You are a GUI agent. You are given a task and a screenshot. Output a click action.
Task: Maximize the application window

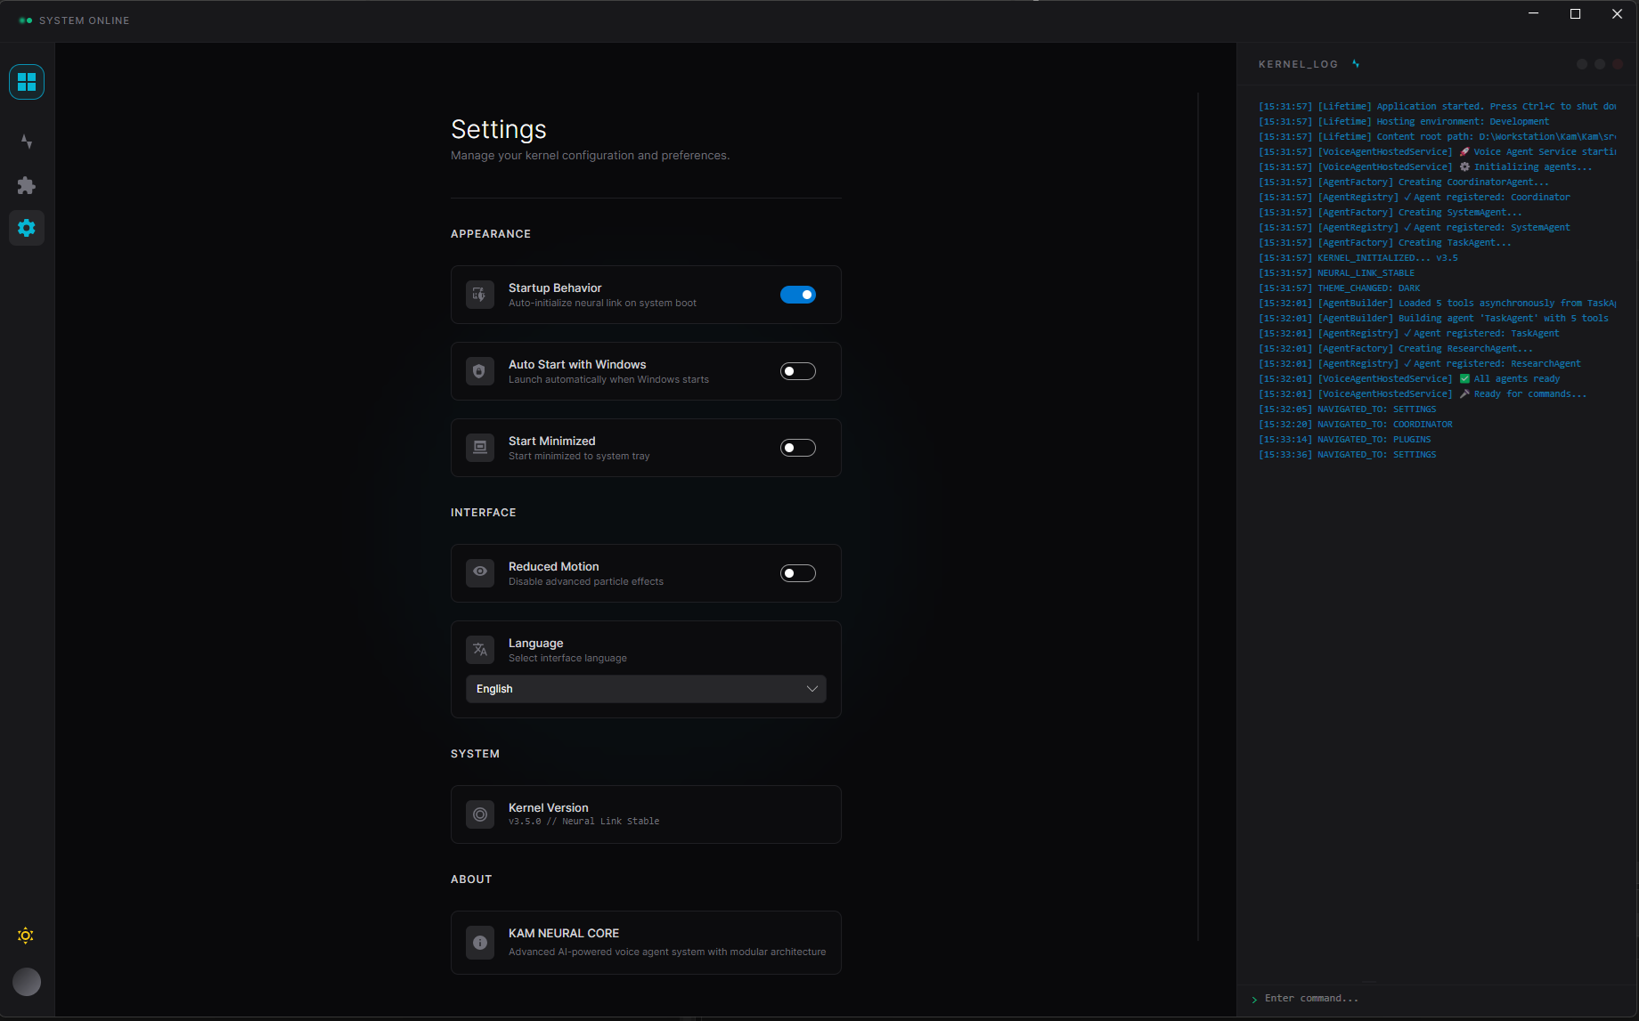pyautogui.click(x=1575, y=13)
